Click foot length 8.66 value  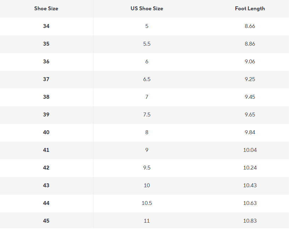click(250, 26)
